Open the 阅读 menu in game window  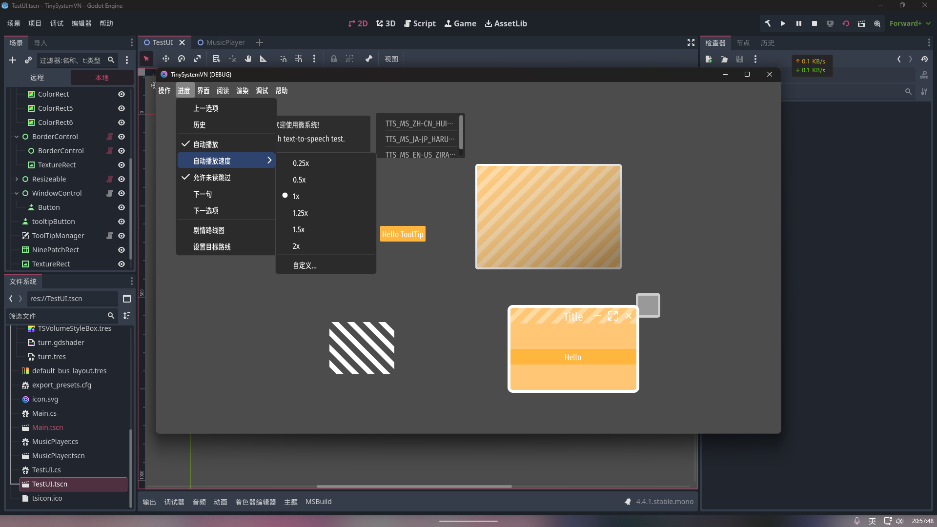[x=223, y=91]
